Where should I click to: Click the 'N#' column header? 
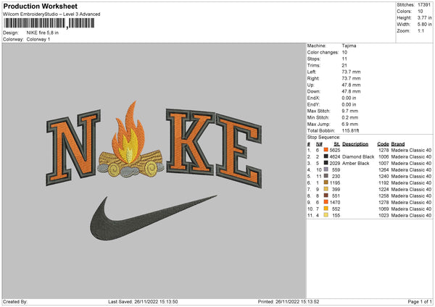[x=319, y=144]
